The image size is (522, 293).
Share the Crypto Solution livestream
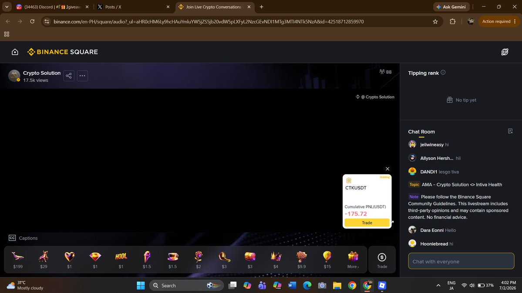(69, 76)
